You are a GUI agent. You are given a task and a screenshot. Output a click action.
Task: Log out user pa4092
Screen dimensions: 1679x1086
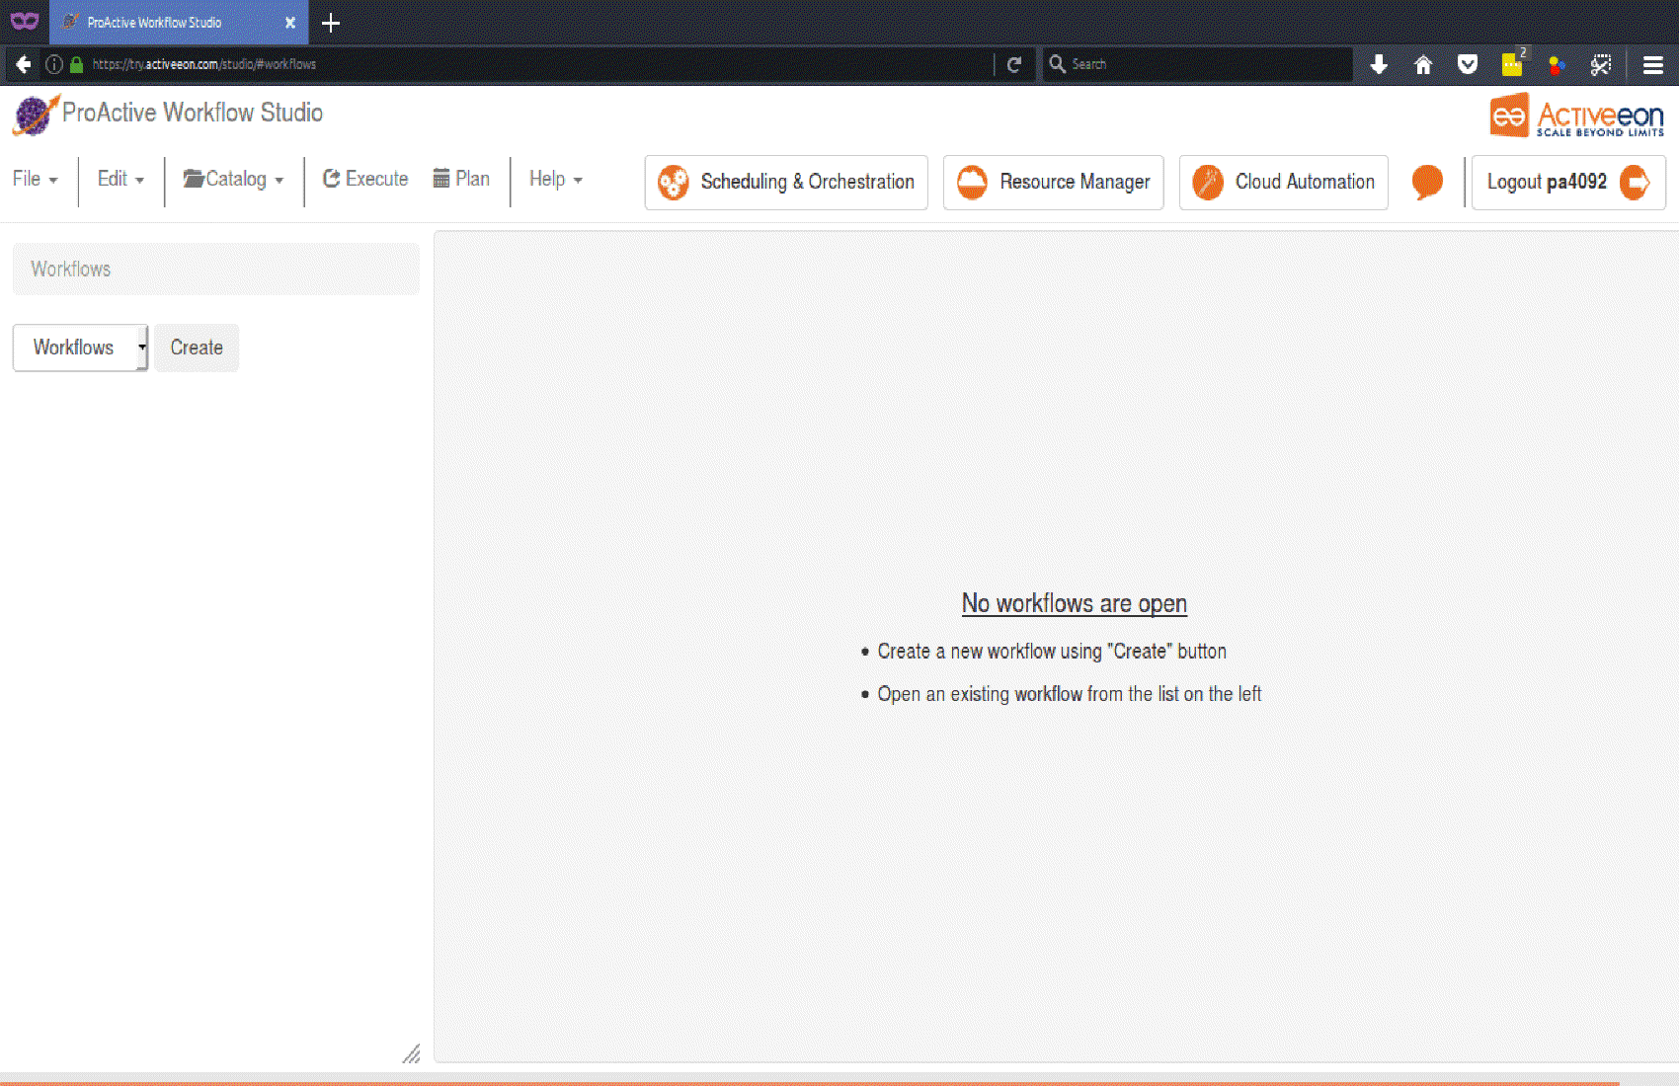1568,183
